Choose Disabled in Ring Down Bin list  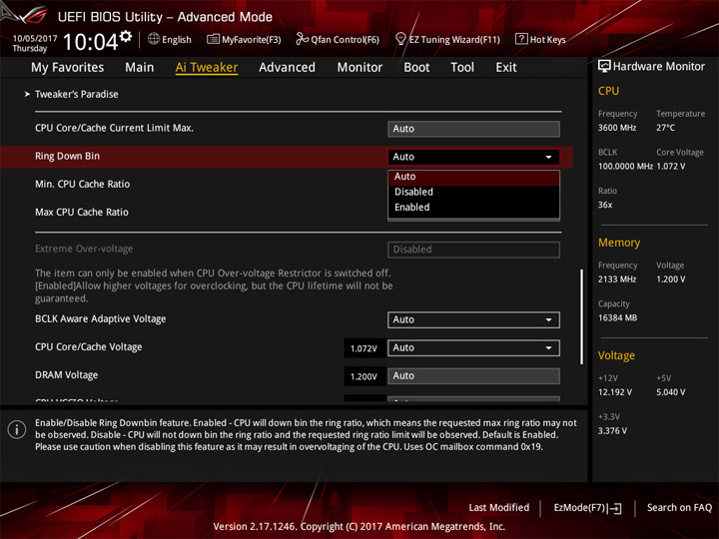[473, 192]
